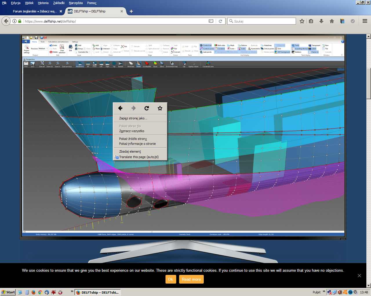Open the Plik menu
This screenshot has height=296, width=371.
pyautogui.click(x=4, y=3)
